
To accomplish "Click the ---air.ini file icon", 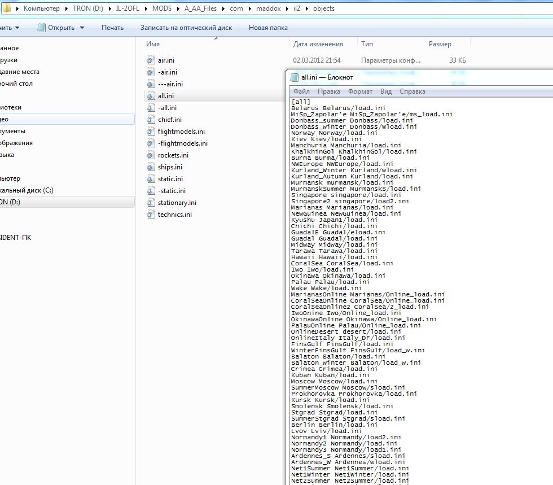I will pyautogui.click(x=151, y=84).
